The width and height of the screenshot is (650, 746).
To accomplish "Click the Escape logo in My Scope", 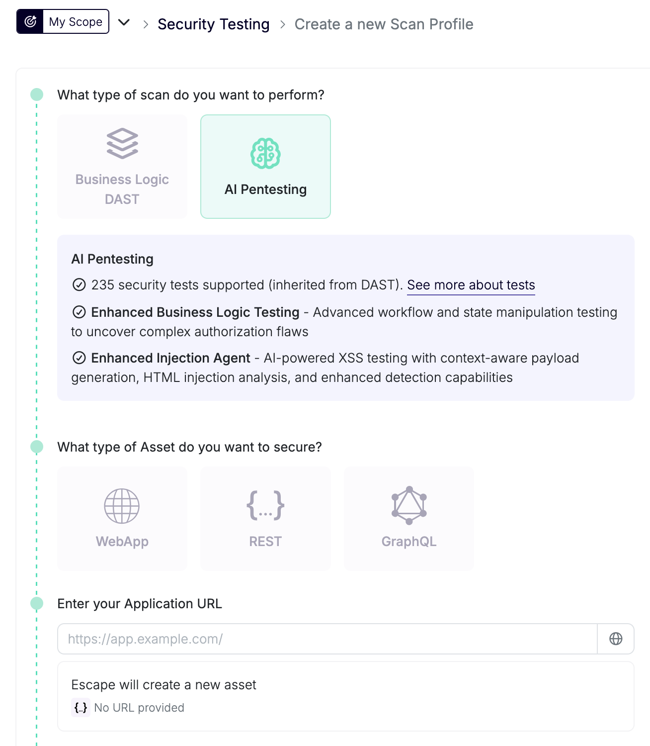I will click(31, 21).
